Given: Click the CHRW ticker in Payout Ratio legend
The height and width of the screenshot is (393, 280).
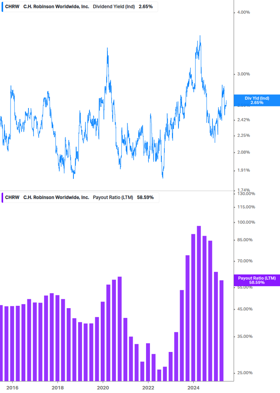Looking at the screenshot, I should (12, 197).
